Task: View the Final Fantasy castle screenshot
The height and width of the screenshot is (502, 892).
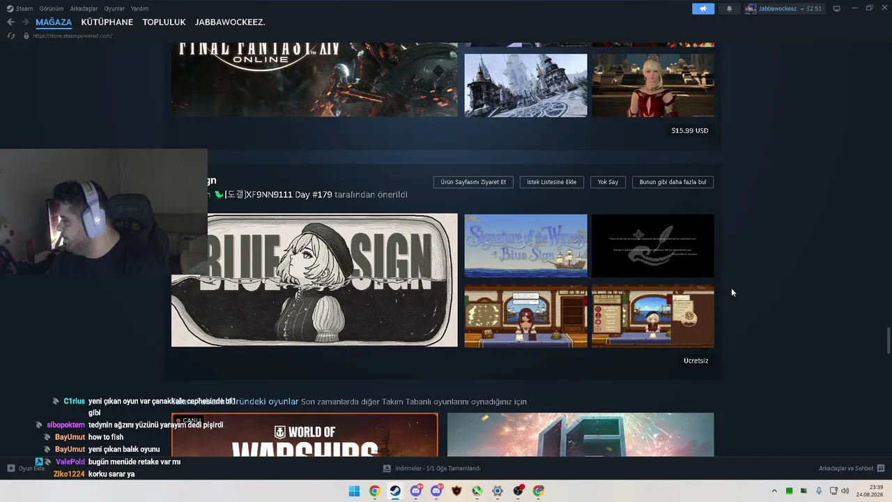Action: [526, 85]
